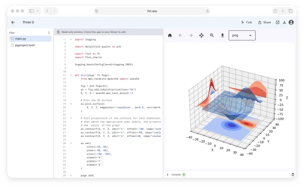The image size is (304, 187).
Task: Show browser tab overview icon
Action: click(290, 11)
